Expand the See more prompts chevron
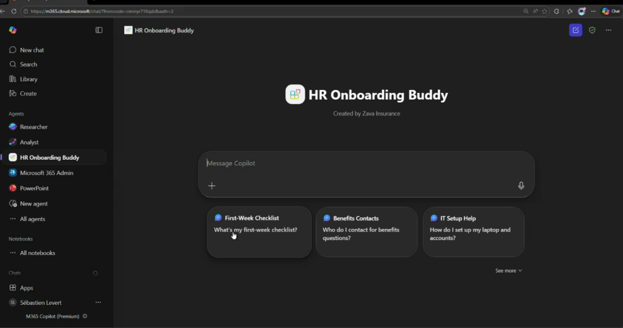The width and height of the screenshot is (623, 328). [x=509, y=270]
